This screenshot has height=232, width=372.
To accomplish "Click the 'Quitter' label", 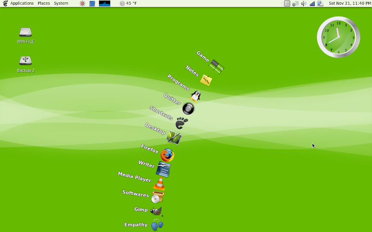I will [x=172, y=99].
